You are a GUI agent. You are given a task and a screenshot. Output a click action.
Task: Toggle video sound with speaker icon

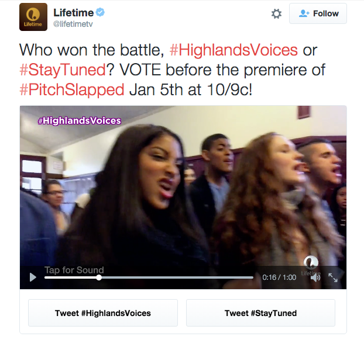315,277
